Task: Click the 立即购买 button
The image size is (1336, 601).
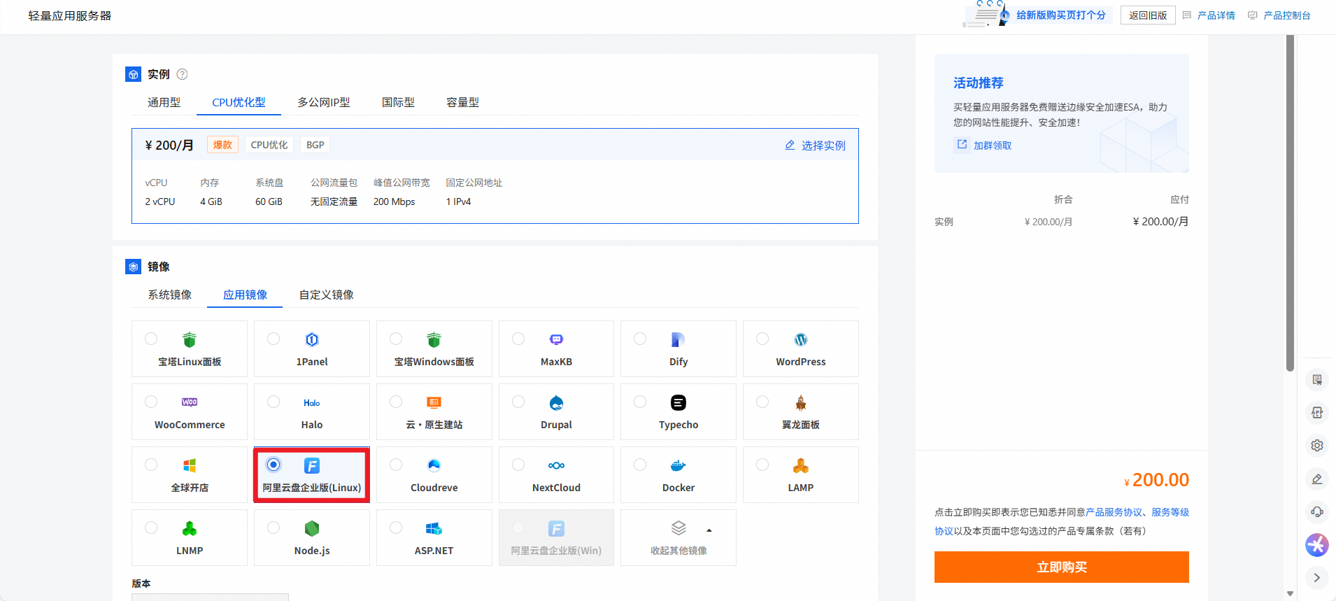Action: coord(1061,567)
